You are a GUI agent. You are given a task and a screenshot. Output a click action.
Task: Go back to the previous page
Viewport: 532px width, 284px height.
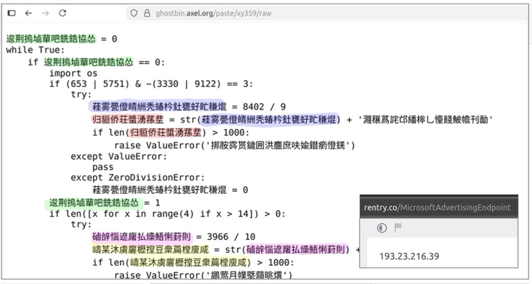click(29, 13)
